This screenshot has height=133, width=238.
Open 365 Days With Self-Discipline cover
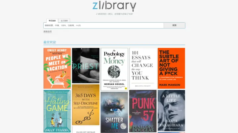tap(86, 105)
